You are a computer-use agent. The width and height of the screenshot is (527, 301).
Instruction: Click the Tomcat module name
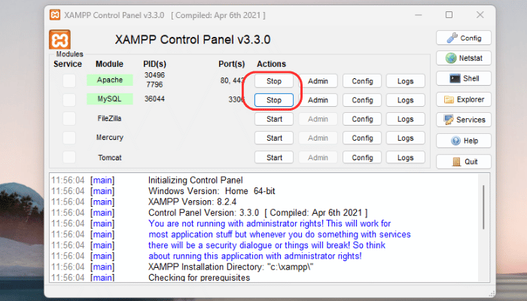pos(110,157)
